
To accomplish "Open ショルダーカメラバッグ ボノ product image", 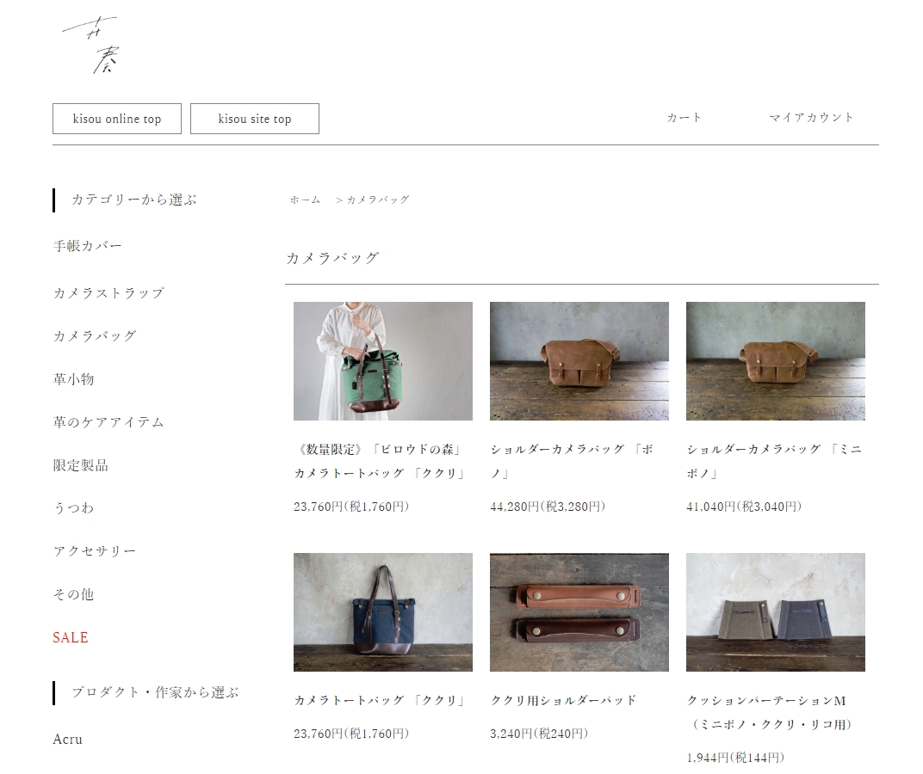I will 579,361.
